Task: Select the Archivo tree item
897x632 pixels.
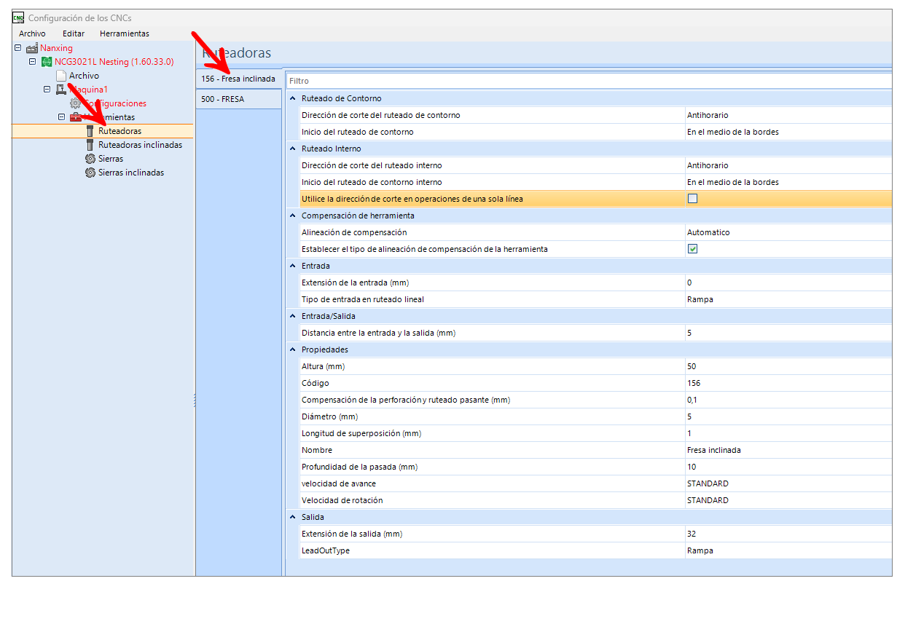Action: [84, 76]
